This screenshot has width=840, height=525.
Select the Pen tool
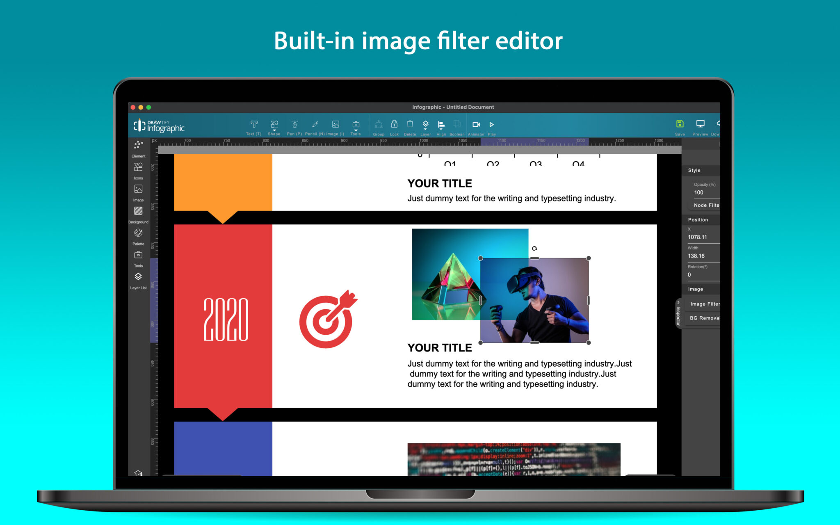pos(294,125)
